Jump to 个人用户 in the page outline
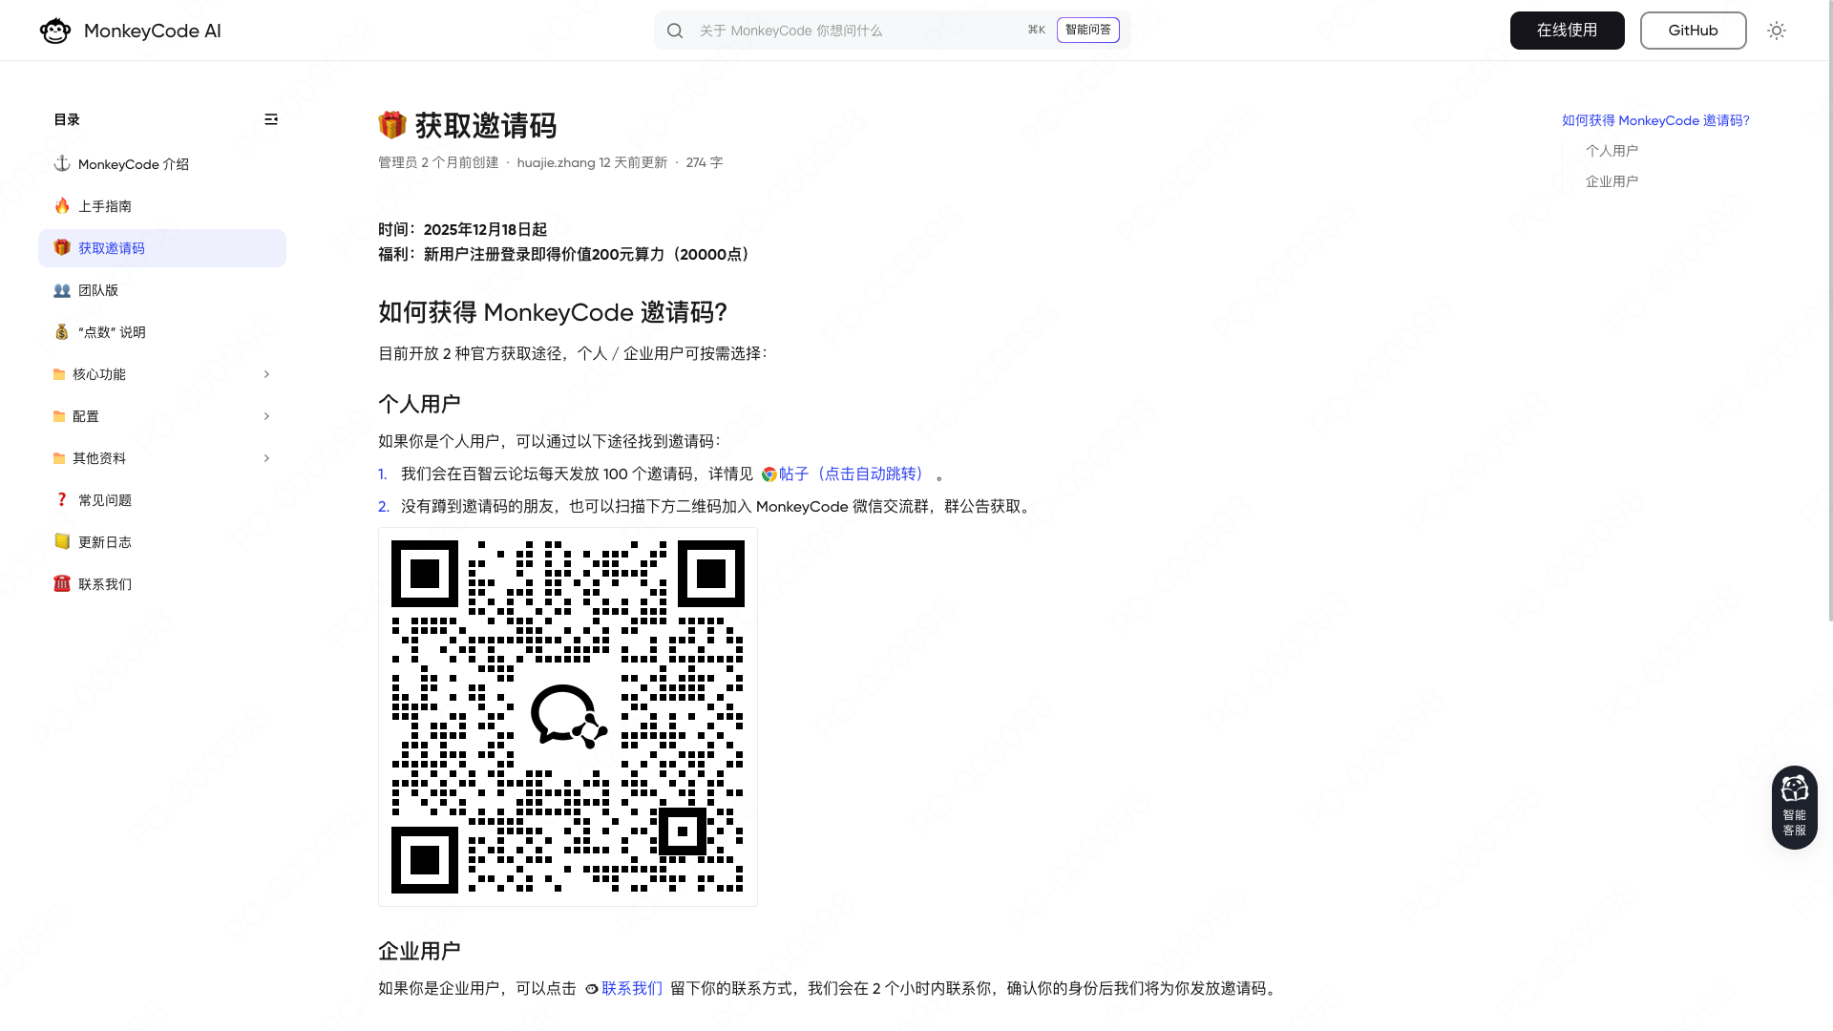The height and width of the screenshot is (1031, 1833). click(1612, 151)
